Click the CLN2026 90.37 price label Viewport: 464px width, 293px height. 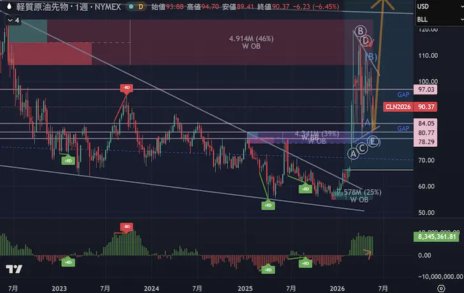coord(410,107)
